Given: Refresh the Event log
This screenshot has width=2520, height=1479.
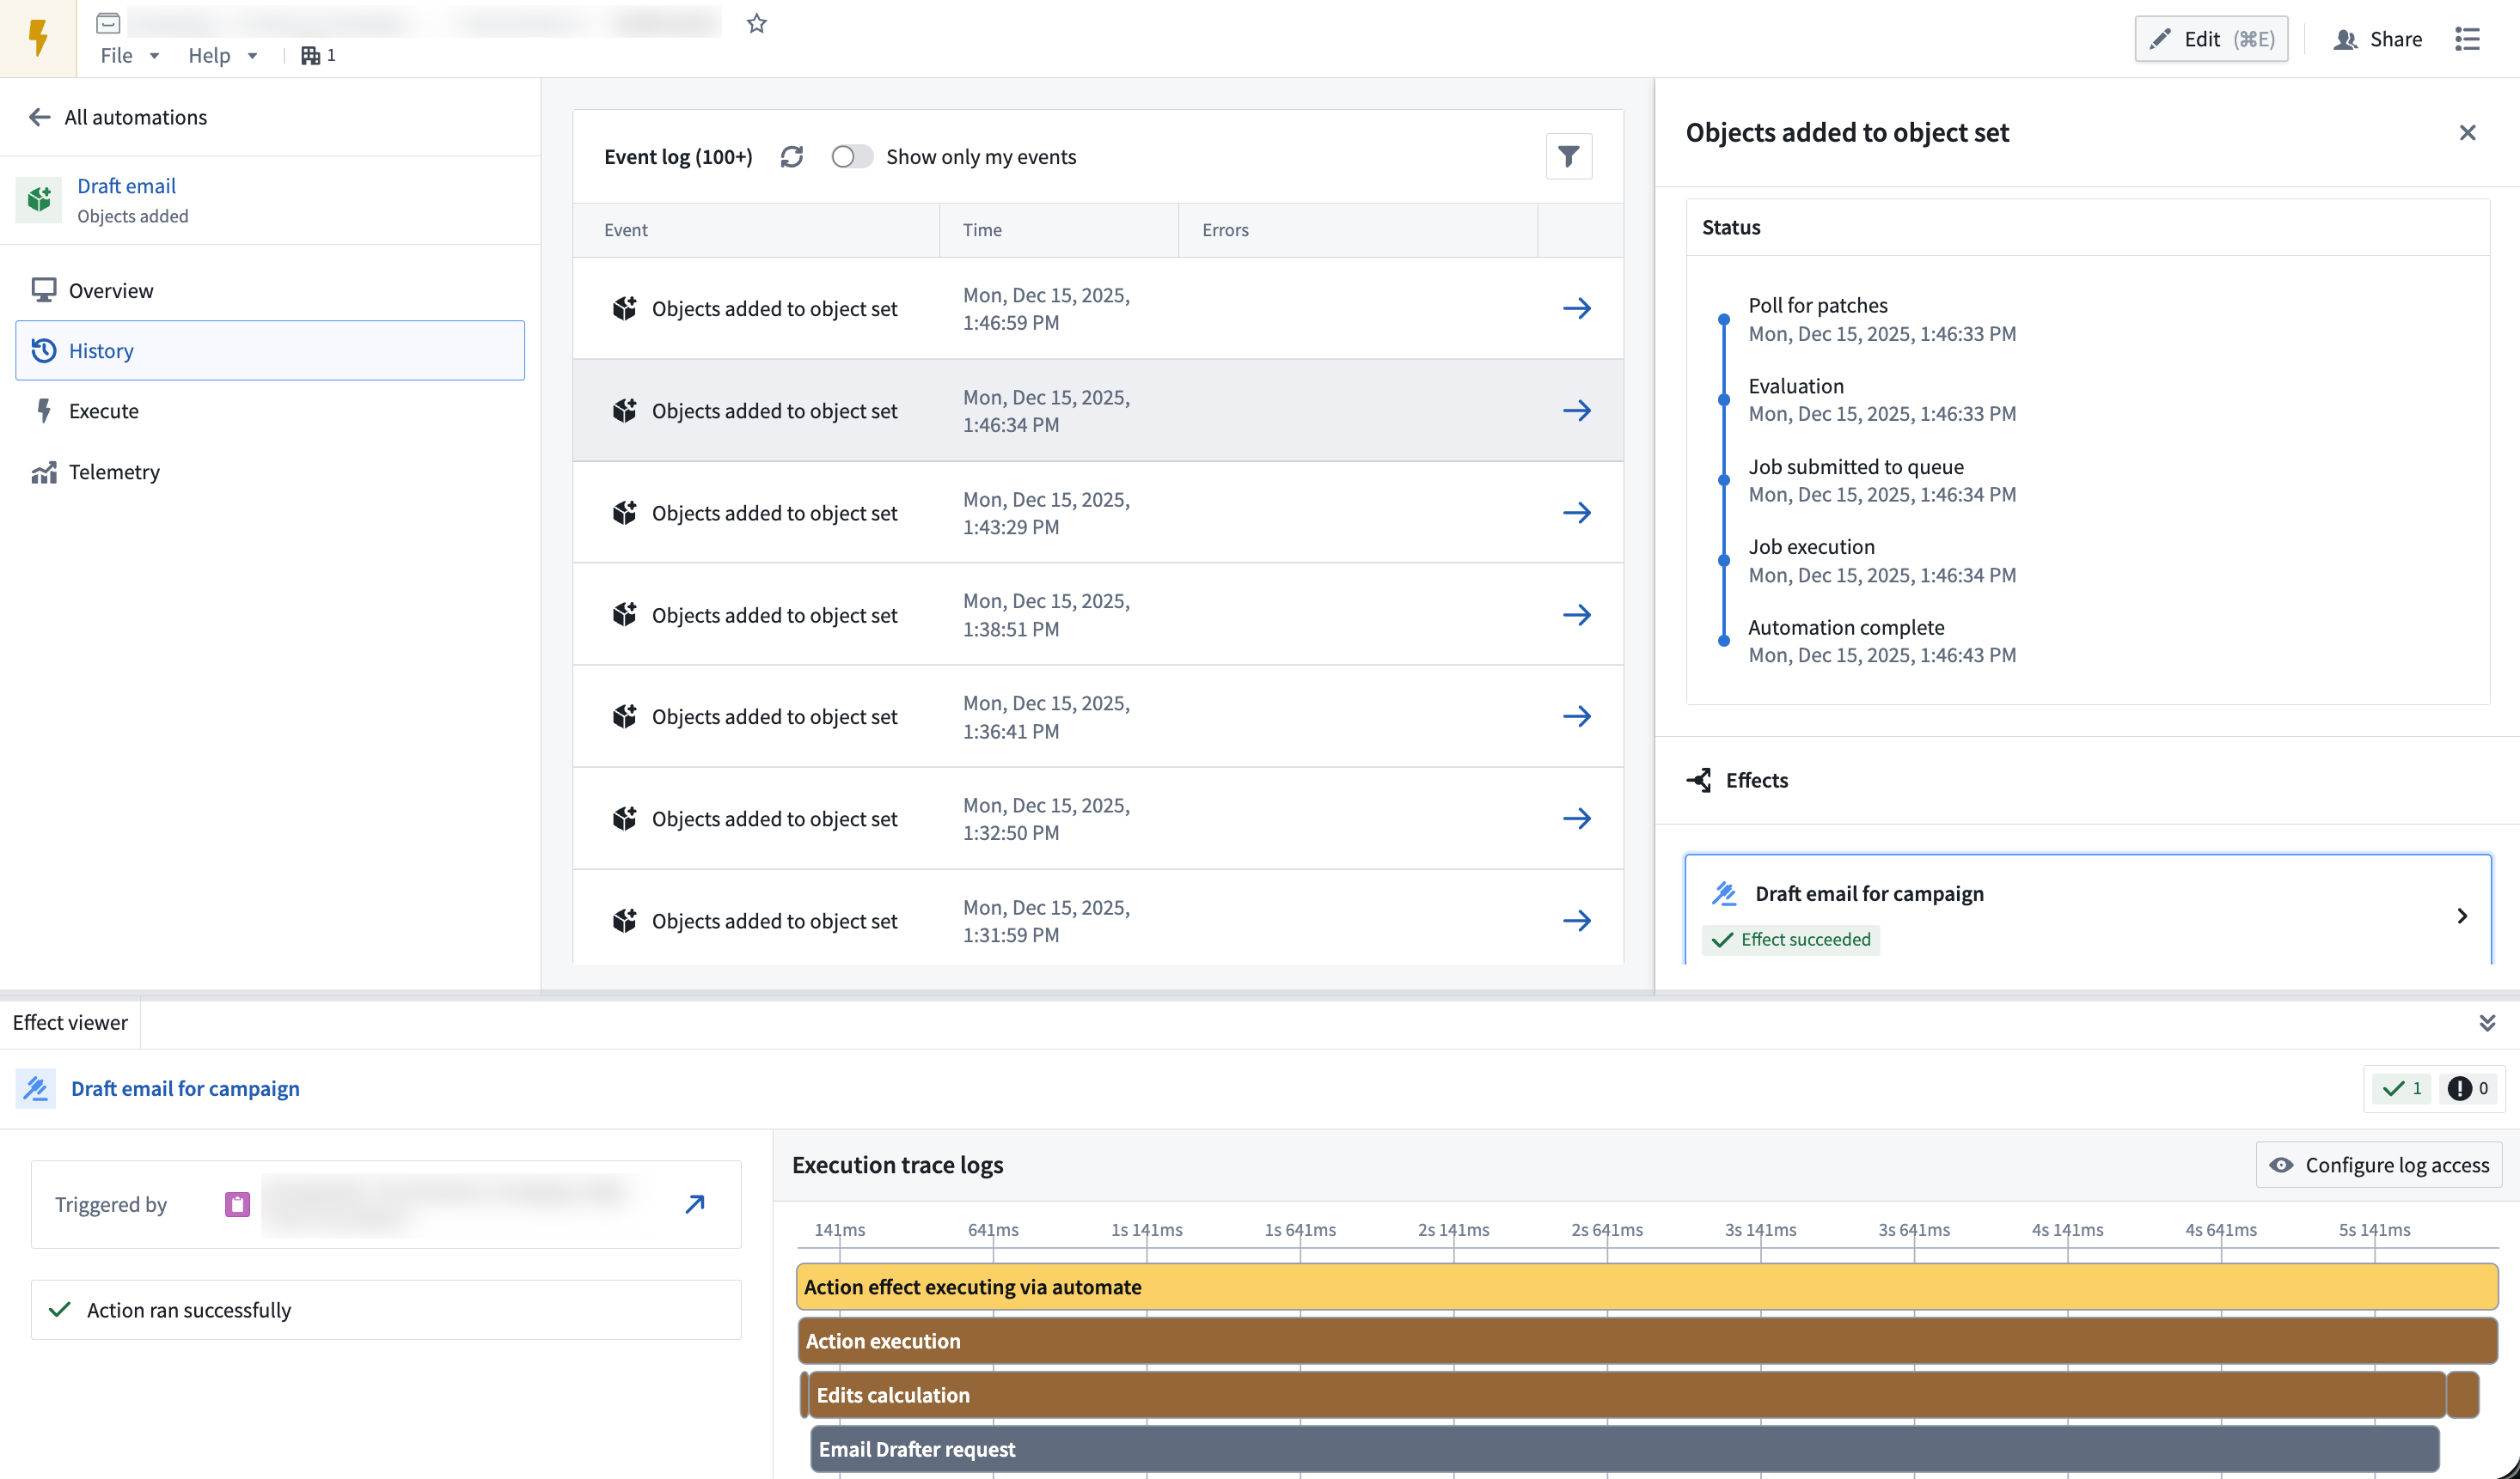Looking at the screenshot, I should 792,157.
